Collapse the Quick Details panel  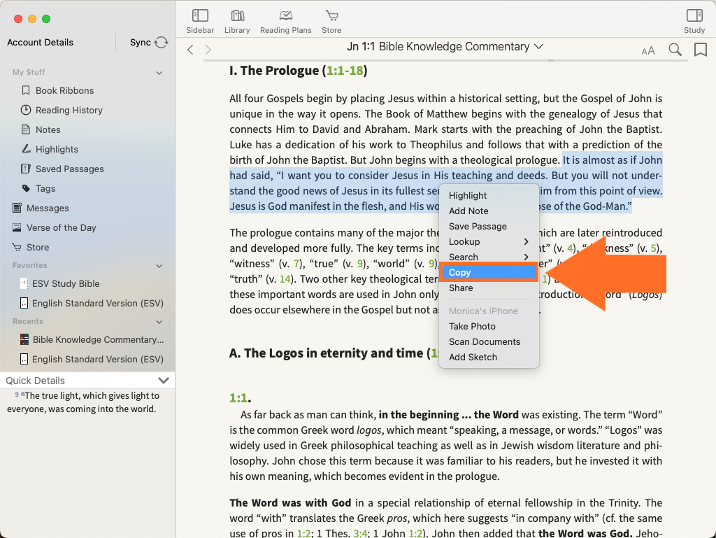(x=164, y=381)
